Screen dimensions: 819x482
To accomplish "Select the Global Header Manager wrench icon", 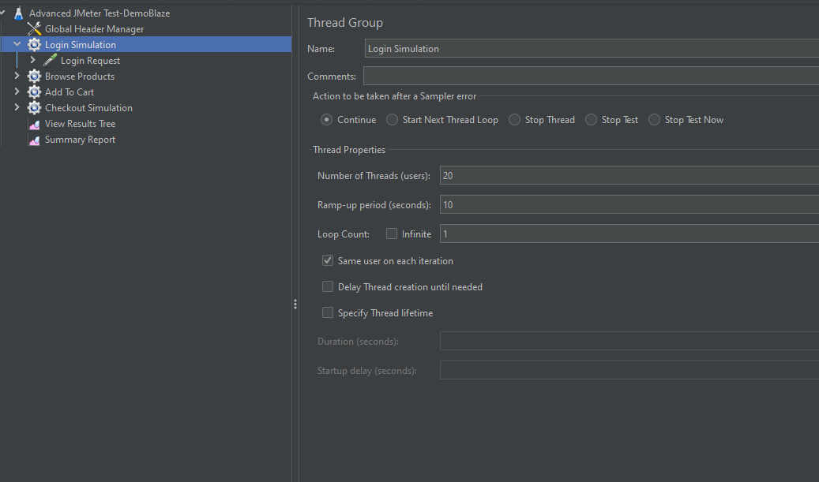I will [35, 28].
